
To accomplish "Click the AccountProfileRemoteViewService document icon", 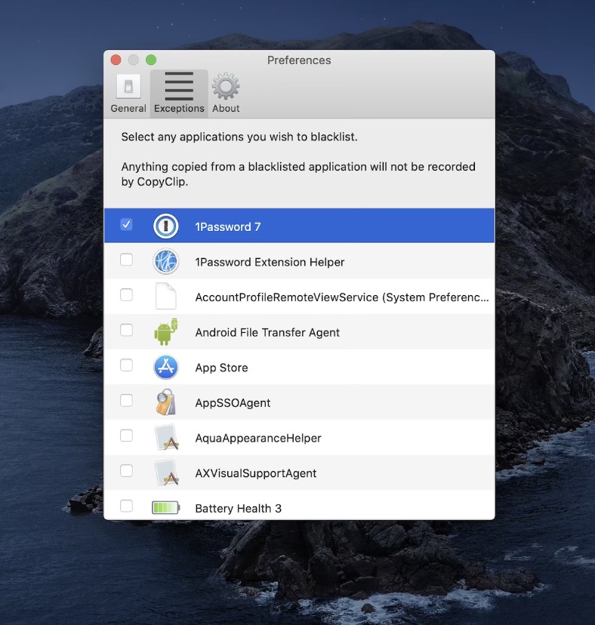I will [x=165, y=297].
